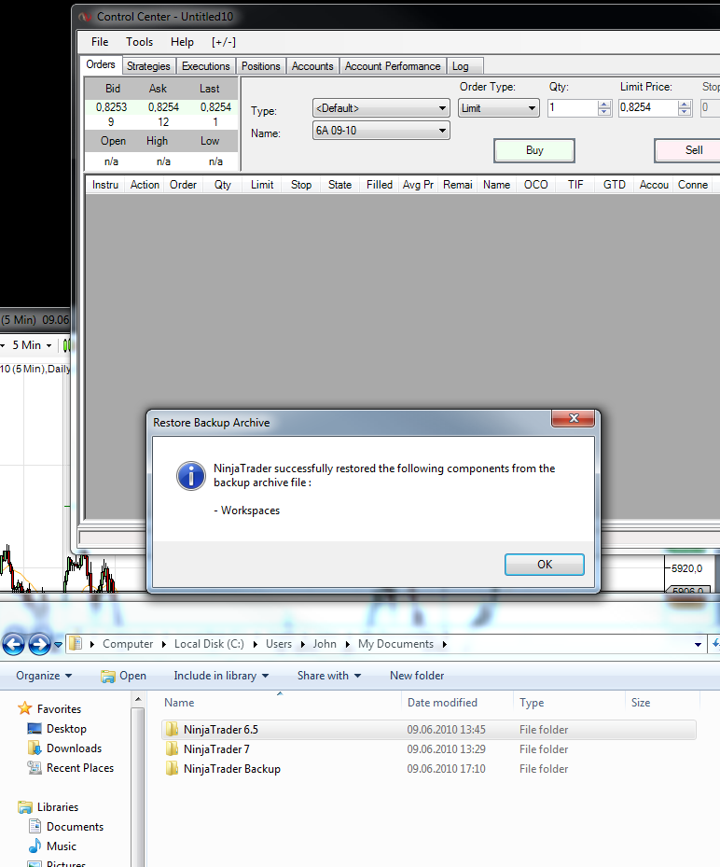Decrease Limit Price with down spinner
This screenshot has height=867, width=720.
coord(685,112)
